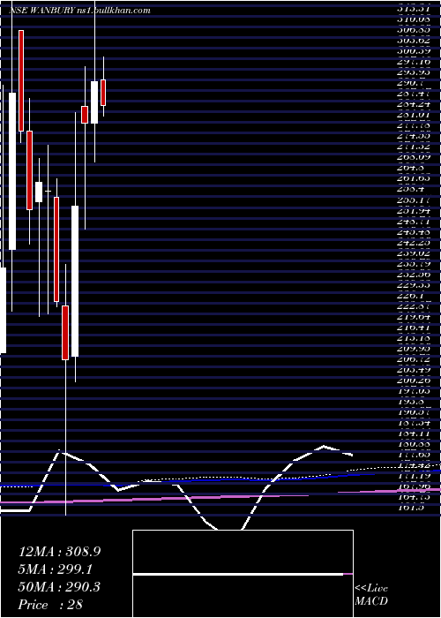This screenshot has height=618, width=441.
Task: Select the 229.33 price axis label
Action: 415,284
